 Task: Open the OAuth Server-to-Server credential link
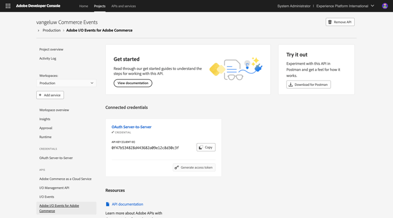[132, 127]
